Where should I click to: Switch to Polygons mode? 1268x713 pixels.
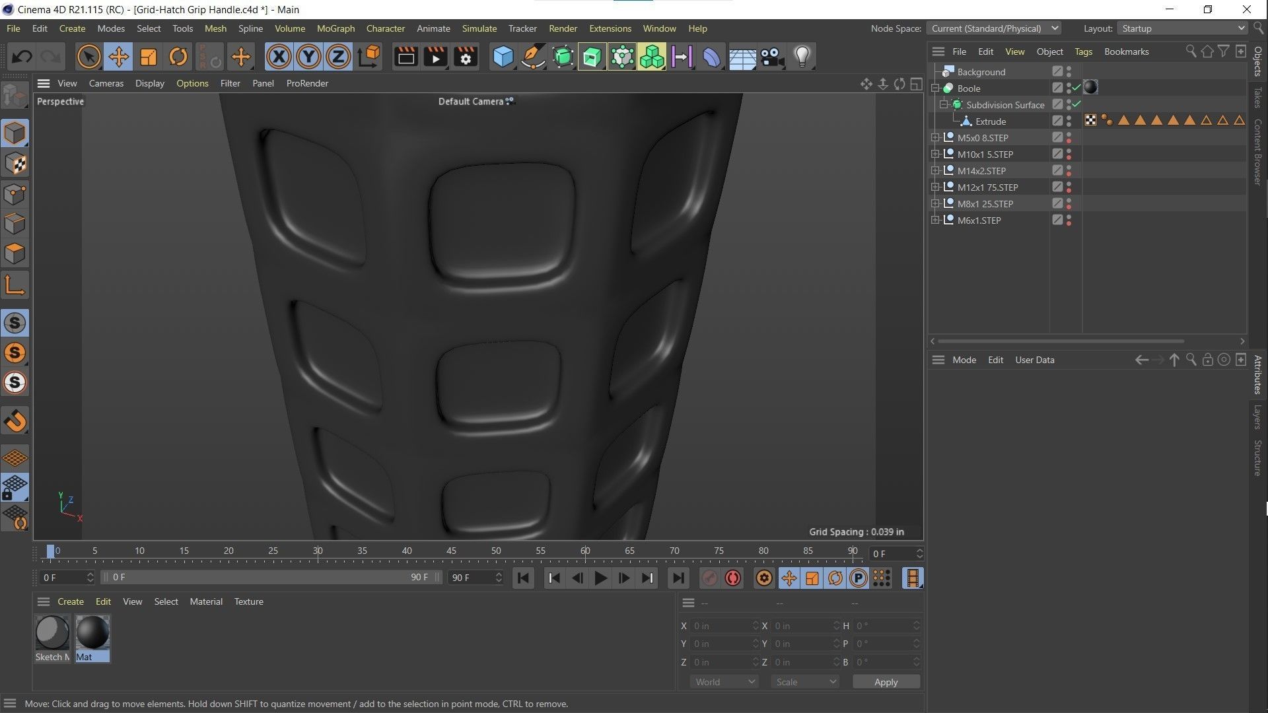(15, 254)
